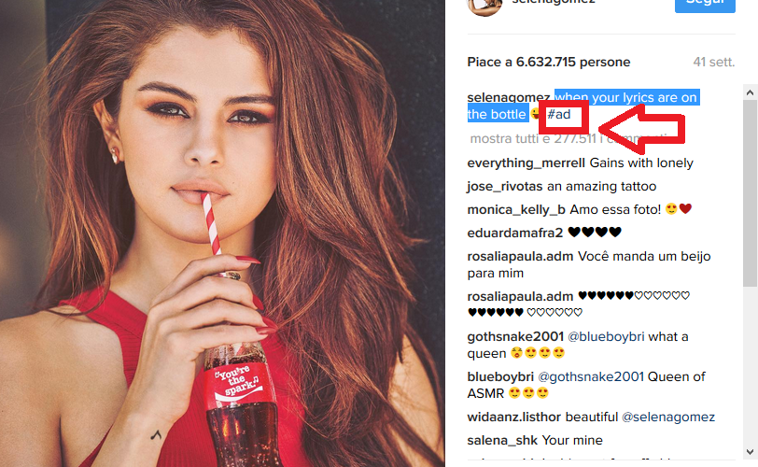Click the scrollbar down arrow
This screenshot has height=467, width=758.
pyautogui.click(x=751, y=452)
